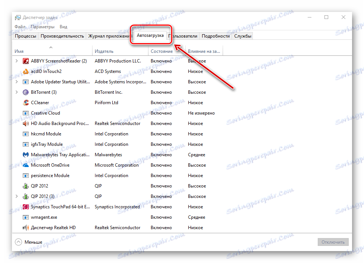Viewport: 364px width, 263px height.
Task: Select the wmagent.exe entry
Action: pos(44,217)
